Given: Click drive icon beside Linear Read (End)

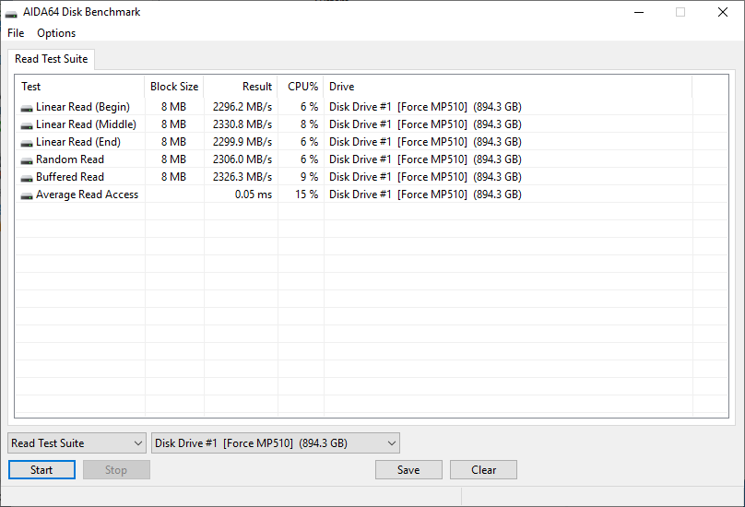Looking at the screenshot, I should (x=27, y=143).
